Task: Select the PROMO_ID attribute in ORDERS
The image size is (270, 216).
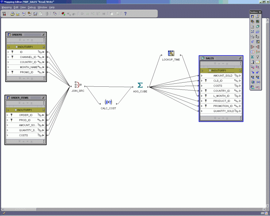Action: pyautogui.click(x=26, y=72)
